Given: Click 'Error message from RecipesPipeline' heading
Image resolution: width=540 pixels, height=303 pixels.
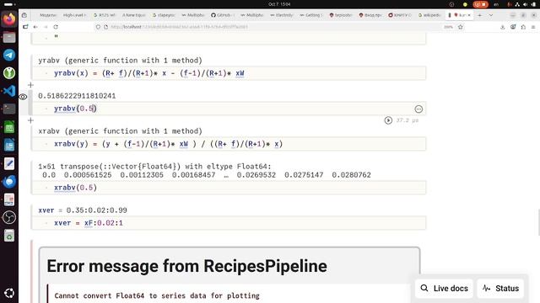Looking at the screenshot, I should click(x=186, y=266).
